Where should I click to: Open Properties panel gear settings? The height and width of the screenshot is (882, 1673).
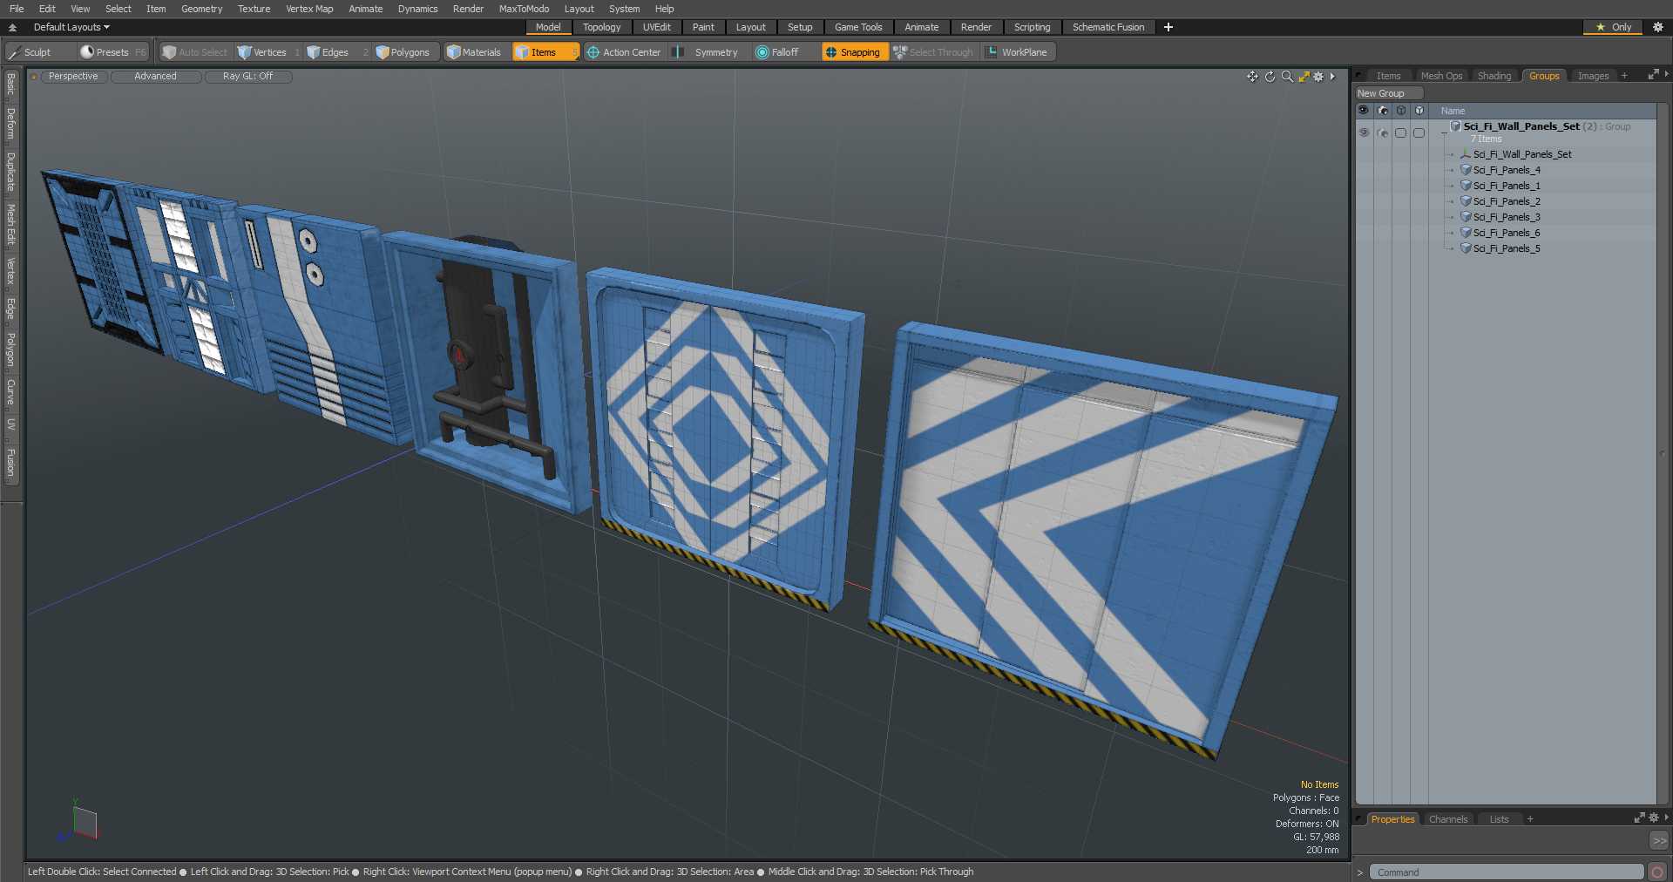click(1654, 818)
